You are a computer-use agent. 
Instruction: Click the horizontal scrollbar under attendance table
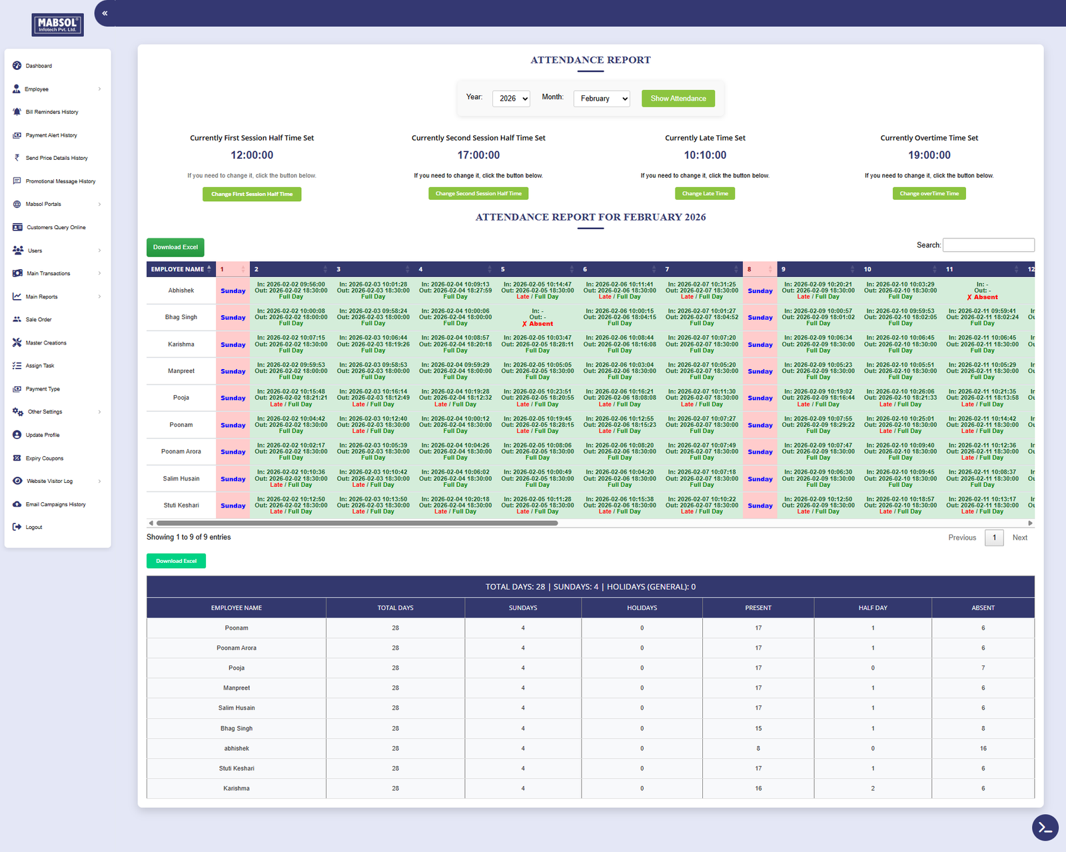(357, 524)
